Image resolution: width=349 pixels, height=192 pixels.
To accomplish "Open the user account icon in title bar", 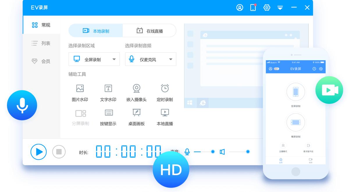I will point(240,8).
